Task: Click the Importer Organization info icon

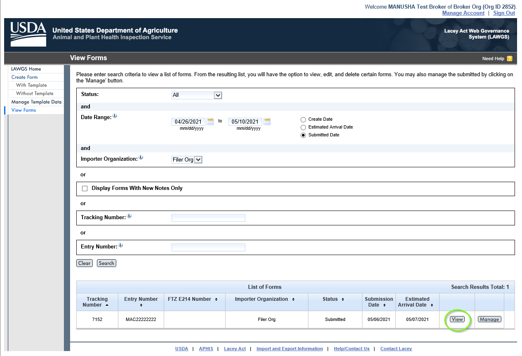Action: point(141,158)
